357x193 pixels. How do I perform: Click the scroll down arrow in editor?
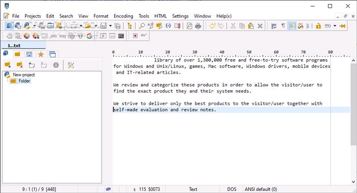(353, 182)
